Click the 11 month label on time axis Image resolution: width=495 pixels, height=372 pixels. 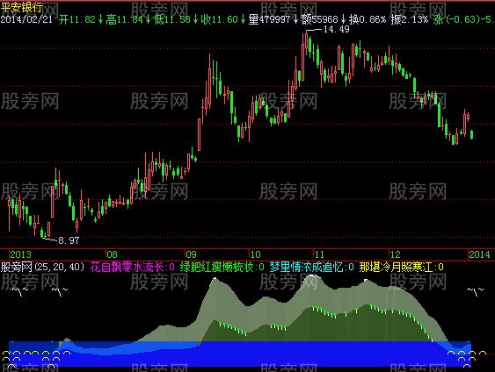319,254
